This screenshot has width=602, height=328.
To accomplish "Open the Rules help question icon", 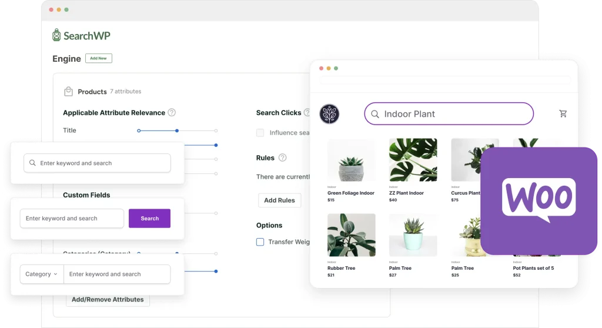I will (x=282, y=158).
